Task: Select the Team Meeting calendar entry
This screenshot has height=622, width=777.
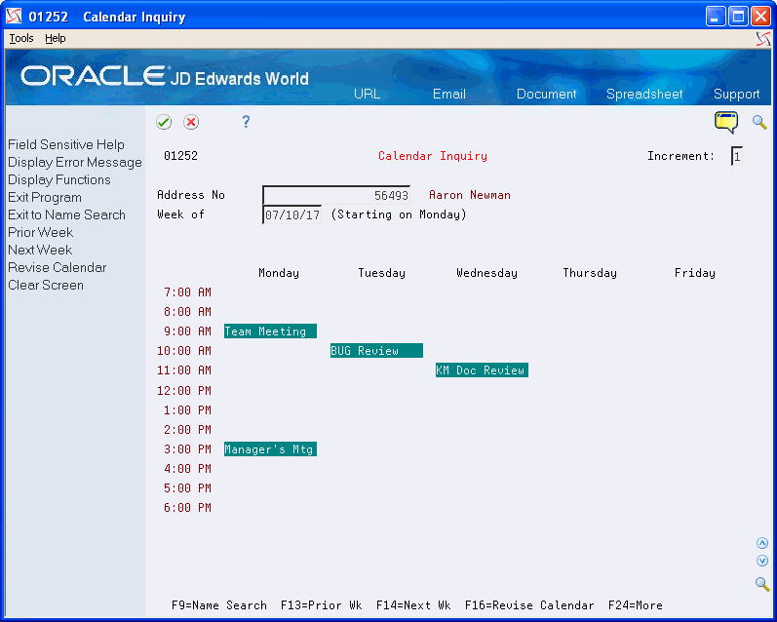Action: click(x=270, y=331)
